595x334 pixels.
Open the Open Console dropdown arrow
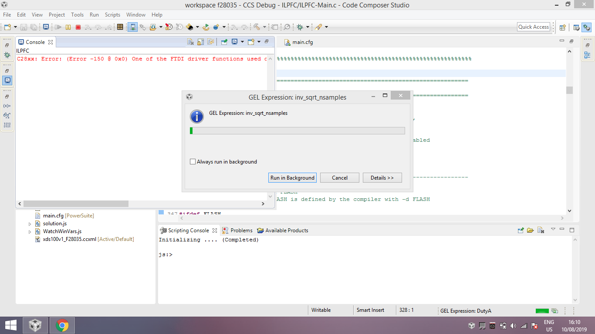point(259,42)
